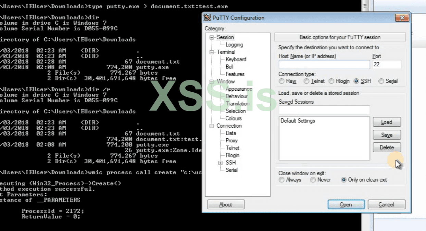Click the Open button
The image size is (426, 231).
click(346, 205)
